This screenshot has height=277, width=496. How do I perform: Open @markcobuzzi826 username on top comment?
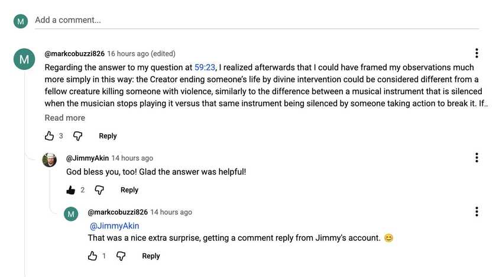(x=74, y=53)
